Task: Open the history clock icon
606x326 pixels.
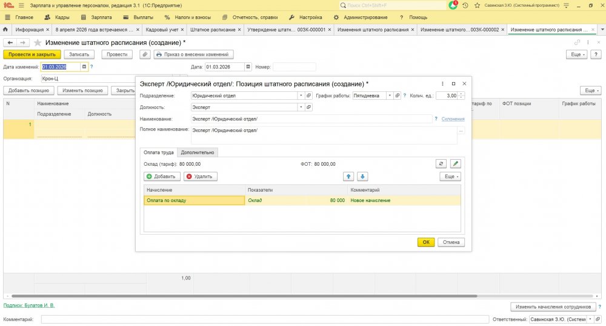Action: tap(465, 5)
